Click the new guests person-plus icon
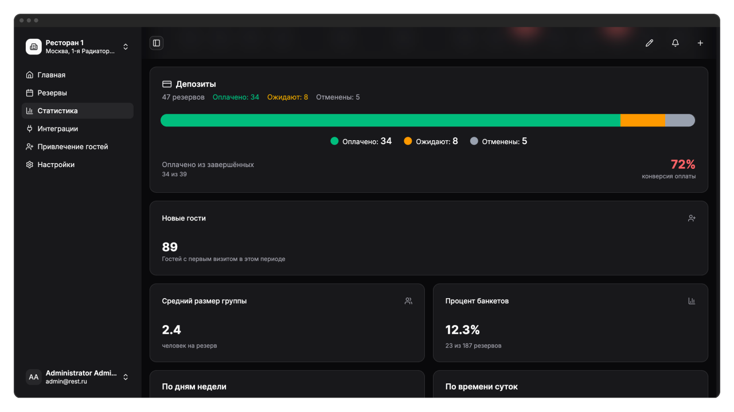This screenshot has height=412, width=734. [692, 218]
